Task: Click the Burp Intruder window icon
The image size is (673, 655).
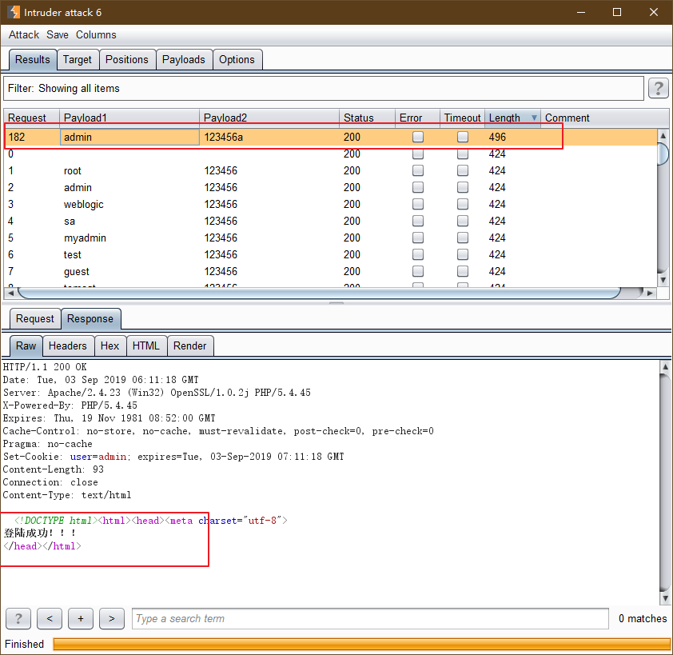Action: click(14, 12)
